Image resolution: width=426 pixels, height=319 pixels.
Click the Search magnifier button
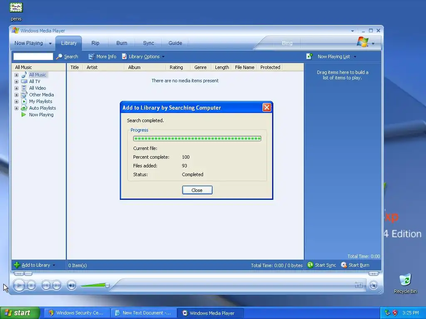tap(67, 56)
